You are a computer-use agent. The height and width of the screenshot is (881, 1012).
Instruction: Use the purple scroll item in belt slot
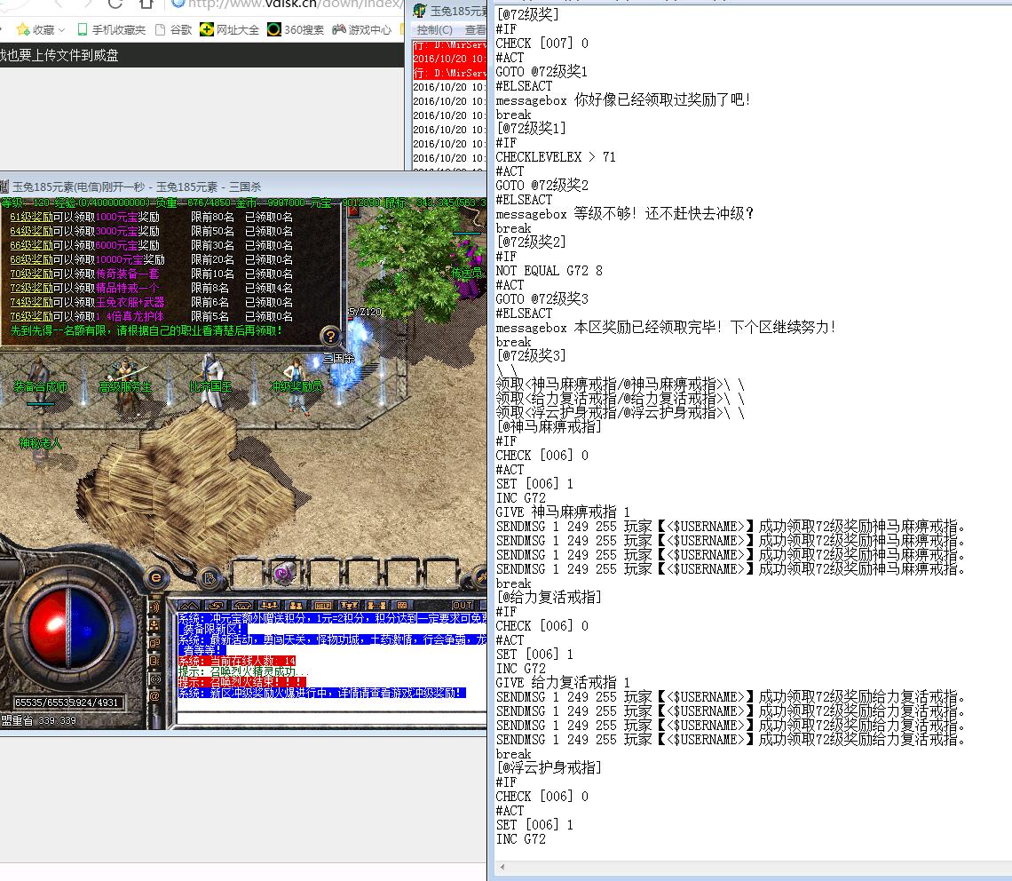pyautogui.click(x=284, y=573)
